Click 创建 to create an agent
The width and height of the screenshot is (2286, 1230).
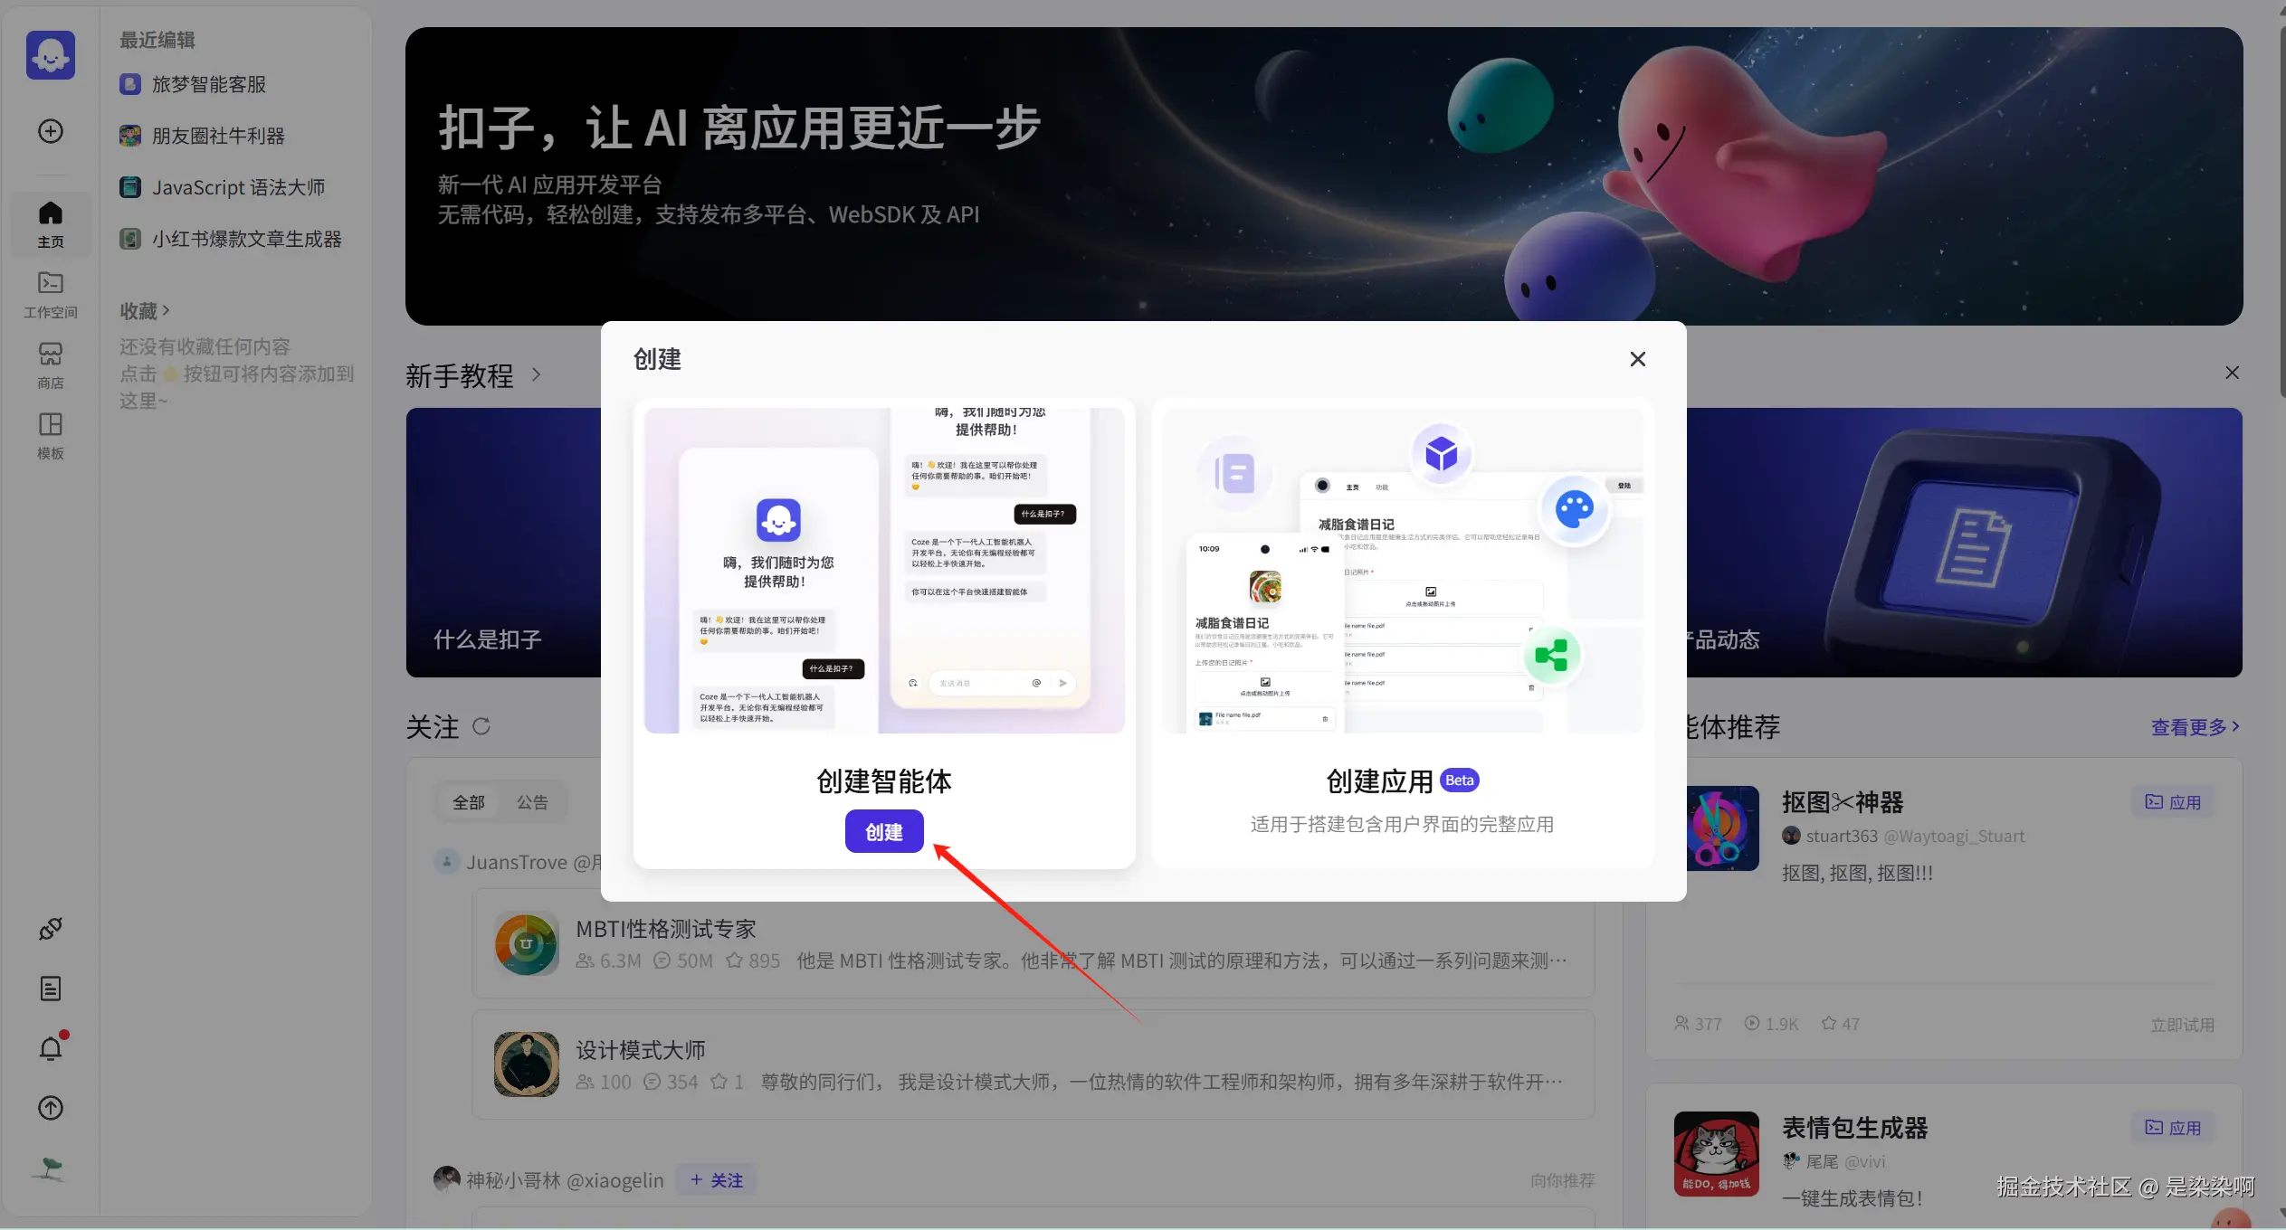click(883, 830)
